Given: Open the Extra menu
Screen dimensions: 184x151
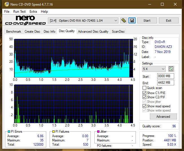Looking at the screenshot, I should tap(33, 12).
